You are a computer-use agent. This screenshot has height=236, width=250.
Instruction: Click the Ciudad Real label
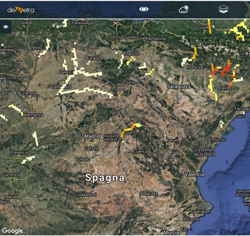(x=85, y=194)
